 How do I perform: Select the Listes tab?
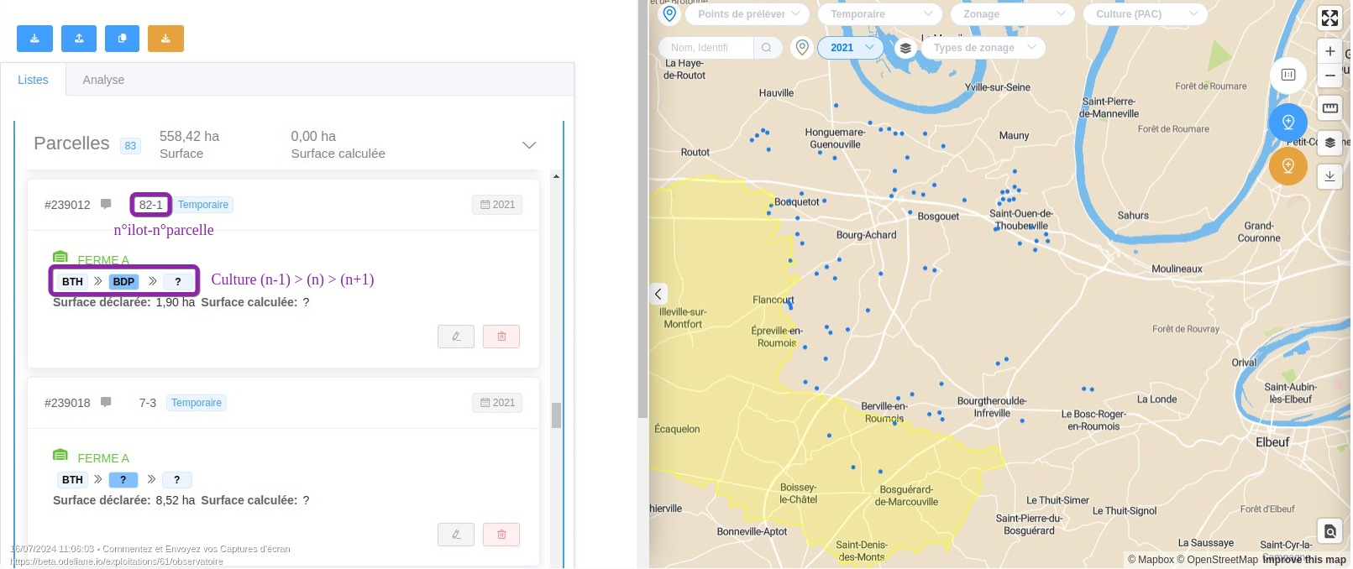pyautogui.click(x=33, y=80)
